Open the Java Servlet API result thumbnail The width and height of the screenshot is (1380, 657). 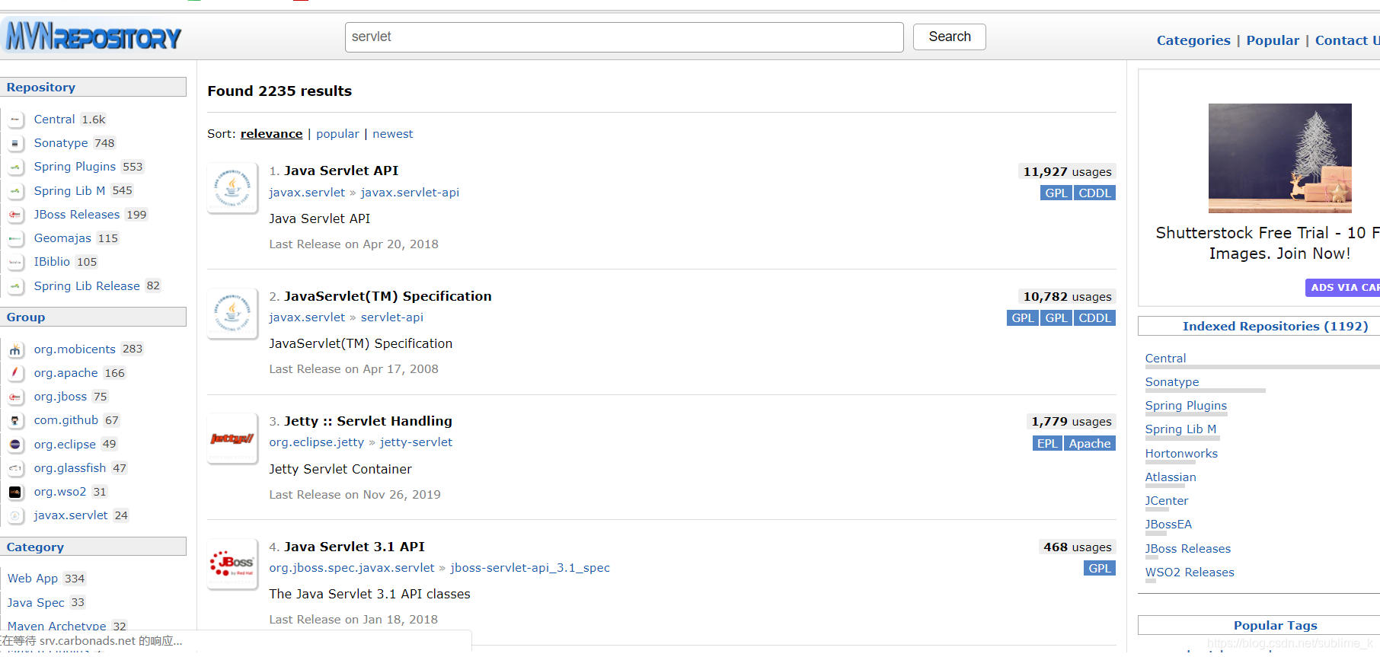point(232,188)
